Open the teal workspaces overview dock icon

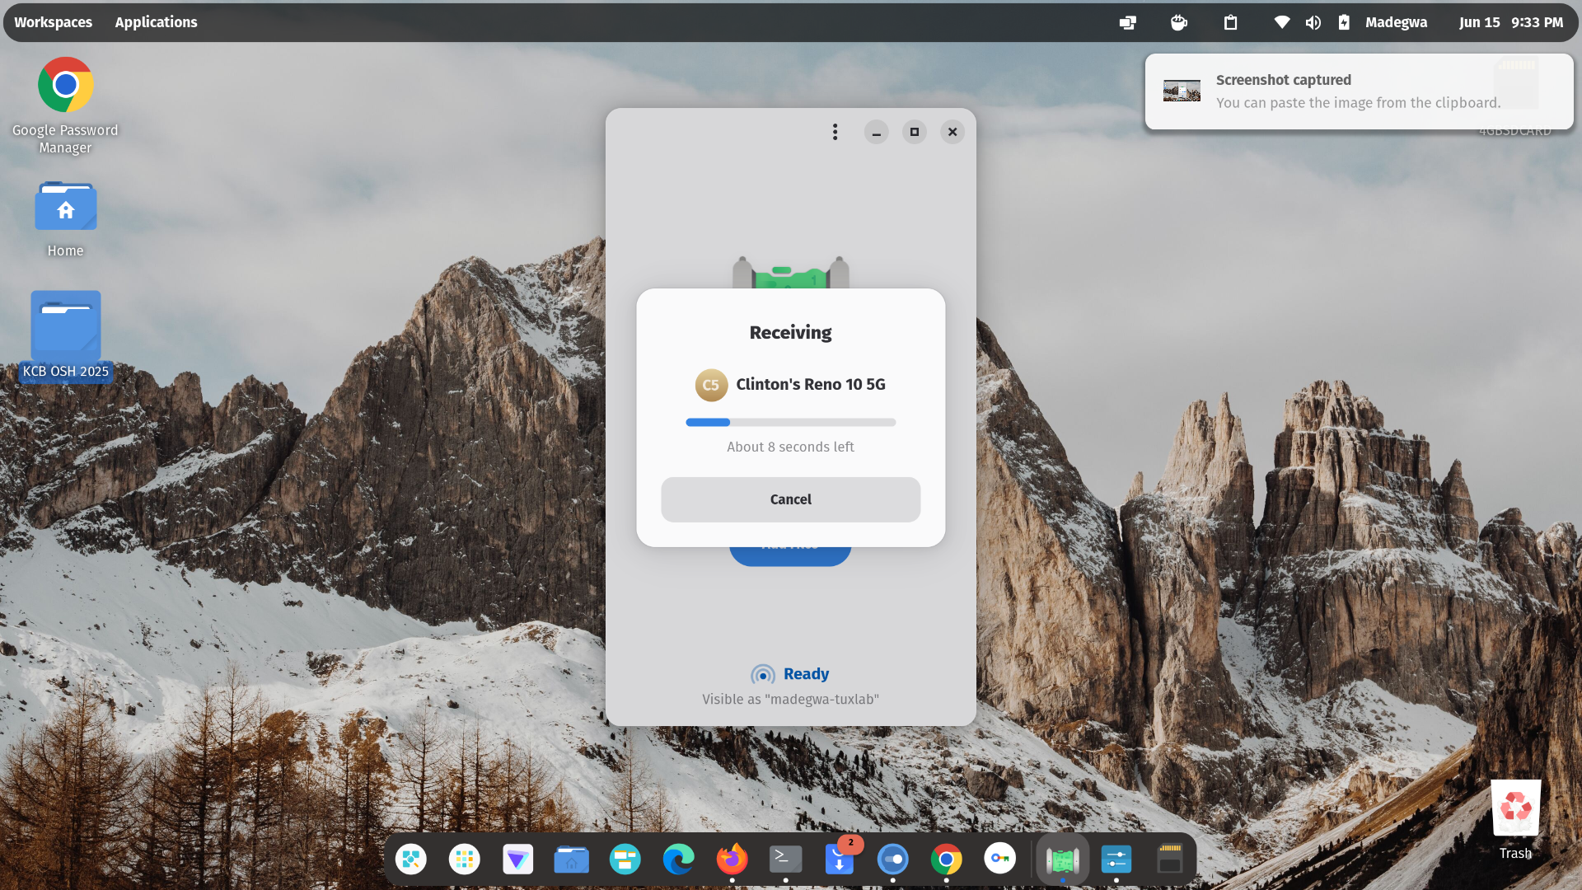pos(625,860)
